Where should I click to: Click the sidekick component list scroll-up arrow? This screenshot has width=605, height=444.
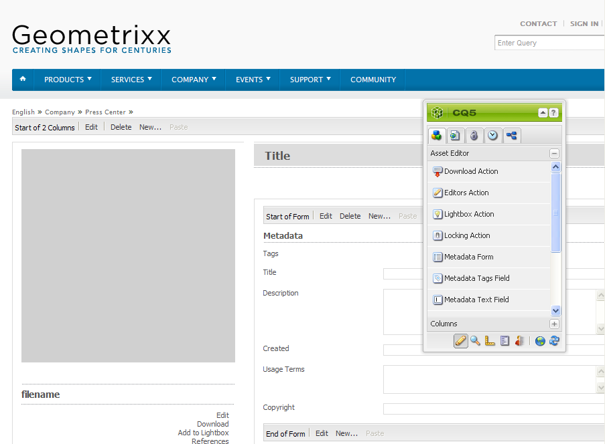pos(555,166)
